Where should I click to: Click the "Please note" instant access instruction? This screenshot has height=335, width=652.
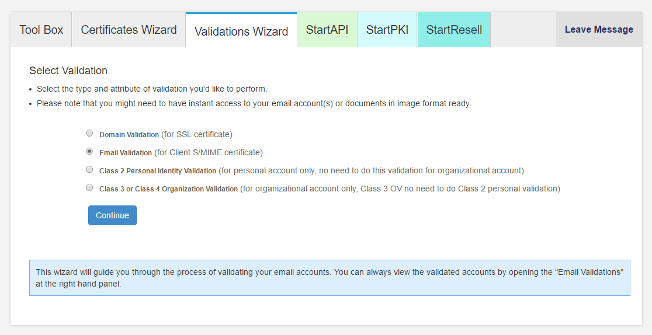pyautogui.click(x=254, y=103)
